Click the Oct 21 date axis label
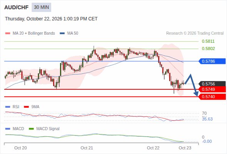The image size is (227, 154). pos(87,148)
